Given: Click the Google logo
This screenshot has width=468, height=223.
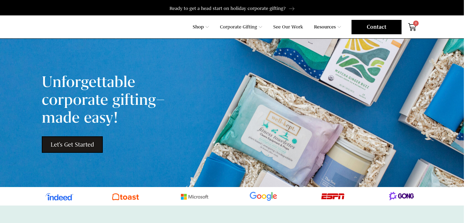Looking at the screenshot, I should (263, 196).
